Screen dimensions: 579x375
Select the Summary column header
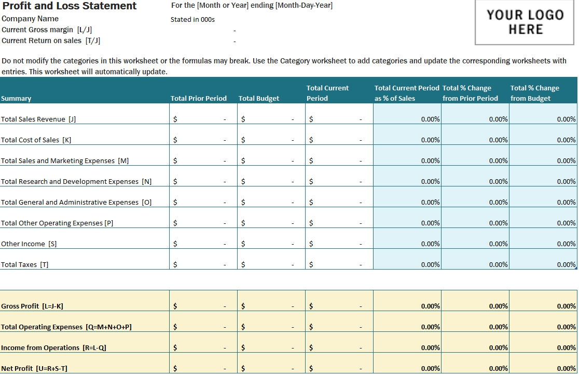pos(16,98)
